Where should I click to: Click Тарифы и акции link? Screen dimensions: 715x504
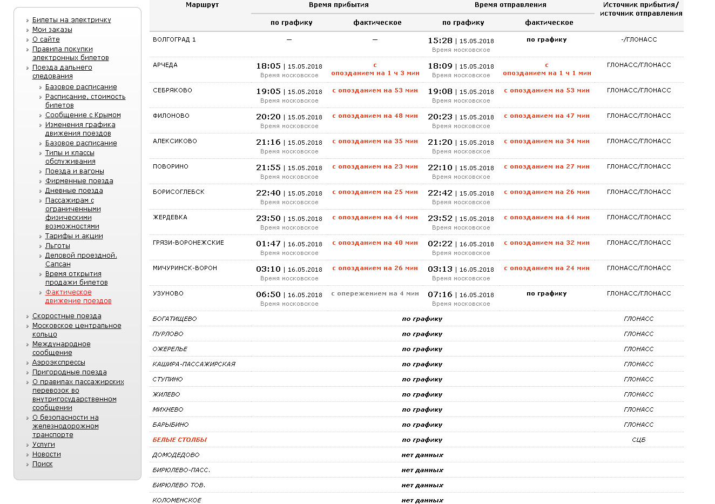[74, 236]
